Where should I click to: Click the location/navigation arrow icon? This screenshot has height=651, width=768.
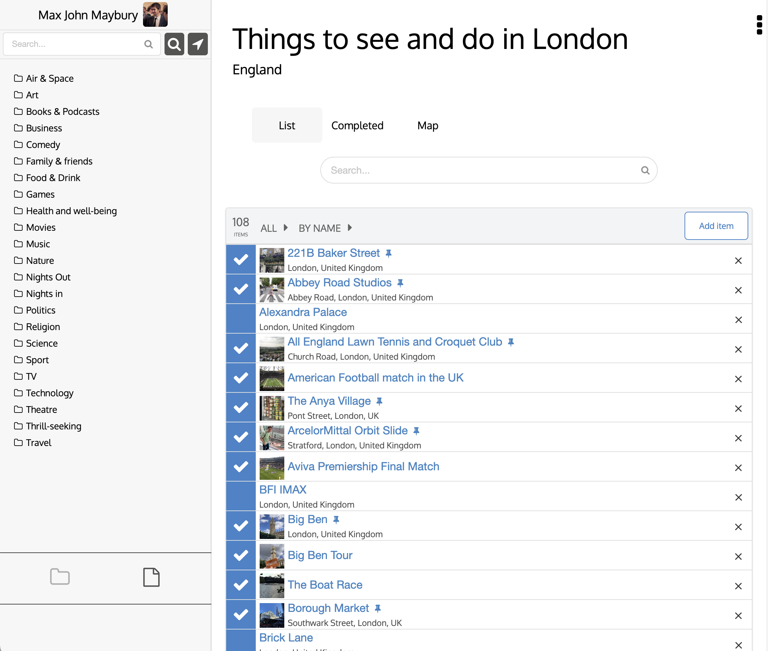pos(197,44)
